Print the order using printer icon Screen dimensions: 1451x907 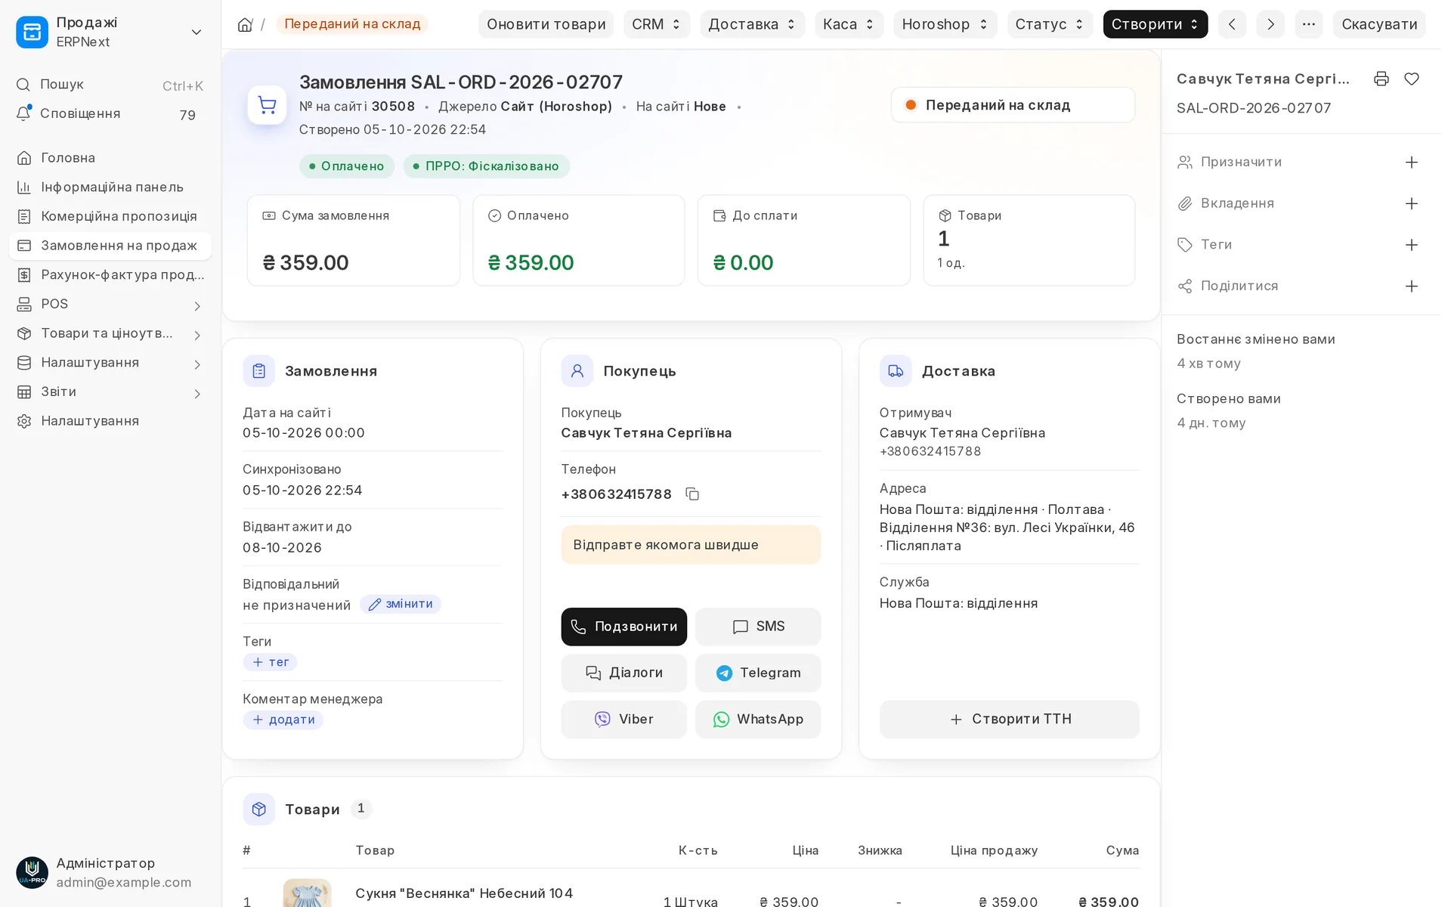click(1381, 79)
